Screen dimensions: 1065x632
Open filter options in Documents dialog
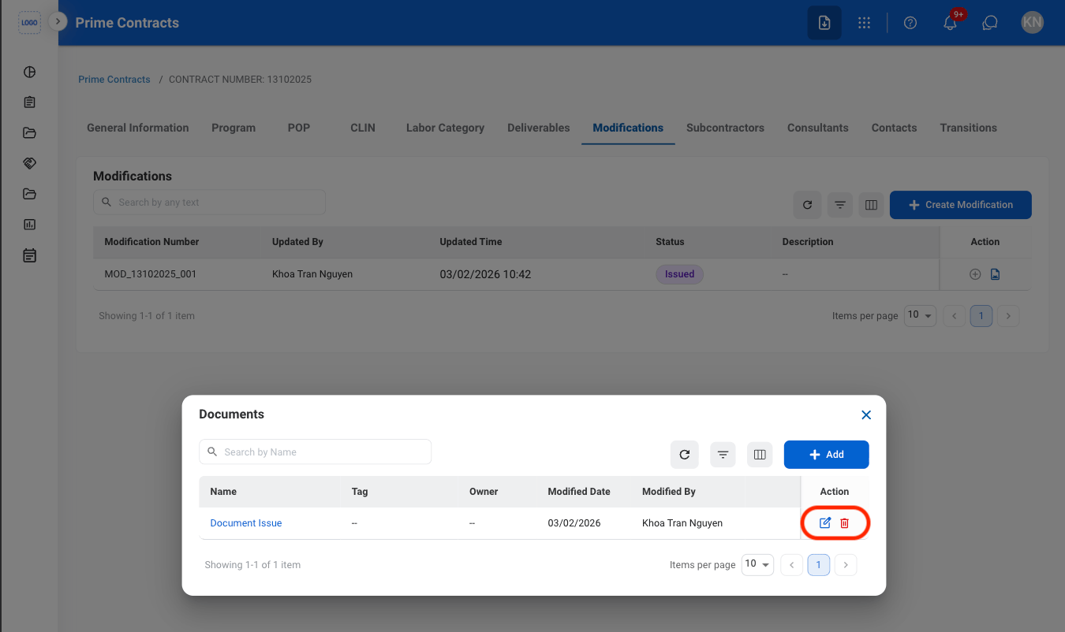723,455
